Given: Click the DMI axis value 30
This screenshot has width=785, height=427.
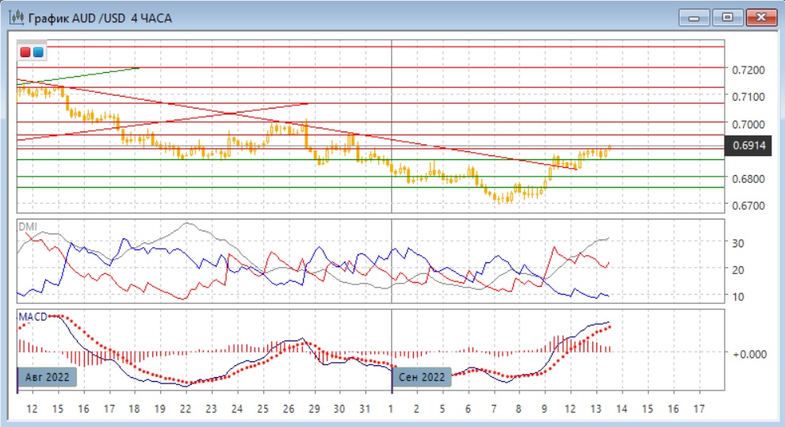Looking at the screenshot, I should pyautogui.click(x=737, y=243).
